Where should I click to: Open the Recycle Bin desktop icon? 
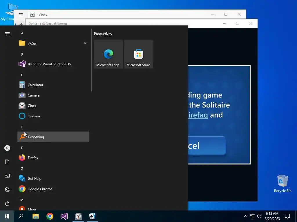coord(282,184)
